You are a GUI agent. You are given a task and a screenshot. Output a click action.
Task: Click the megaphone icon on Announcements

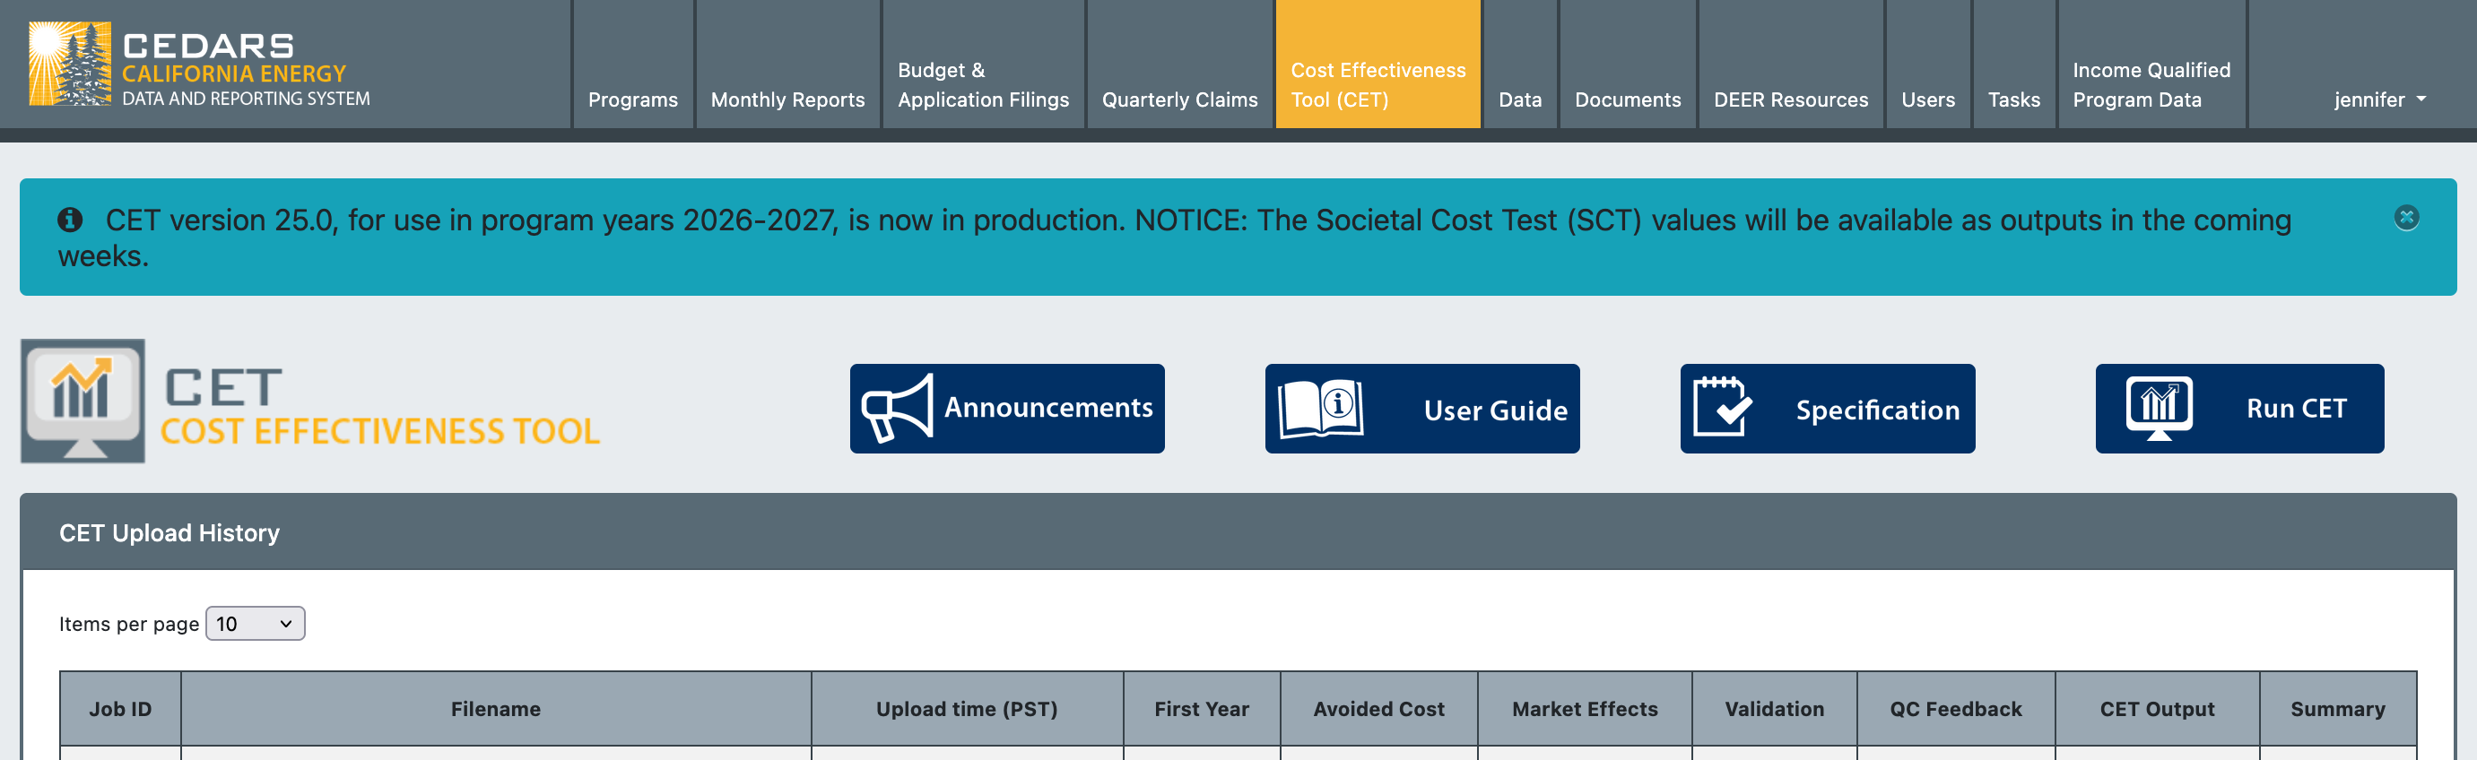point(896,409)
